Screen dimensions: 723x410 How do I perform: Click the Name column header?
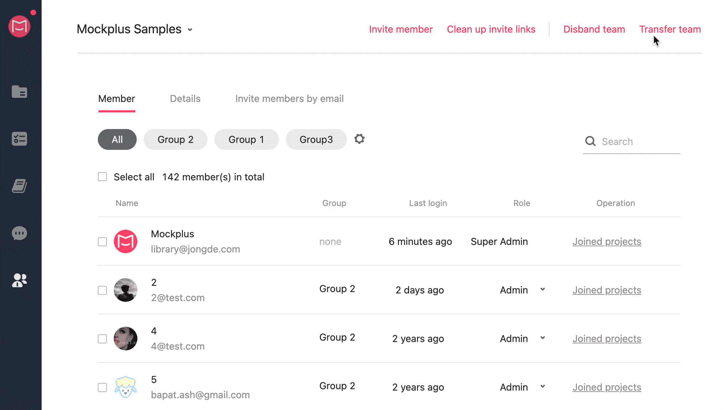point(127,203)
